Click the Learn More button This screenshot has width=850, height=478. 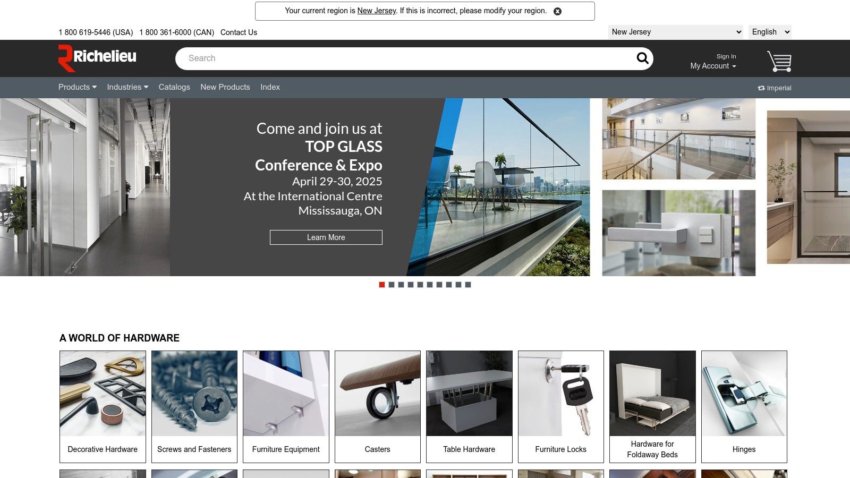[x=326, y=237]
